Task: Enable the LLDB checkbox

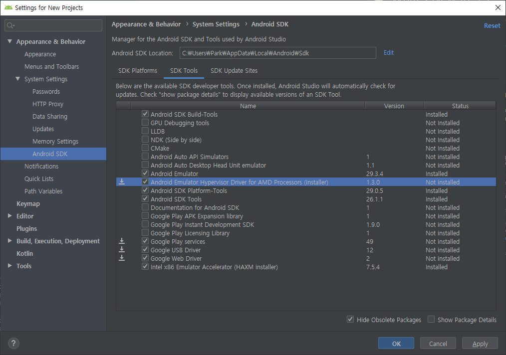Action: [145, 131]
